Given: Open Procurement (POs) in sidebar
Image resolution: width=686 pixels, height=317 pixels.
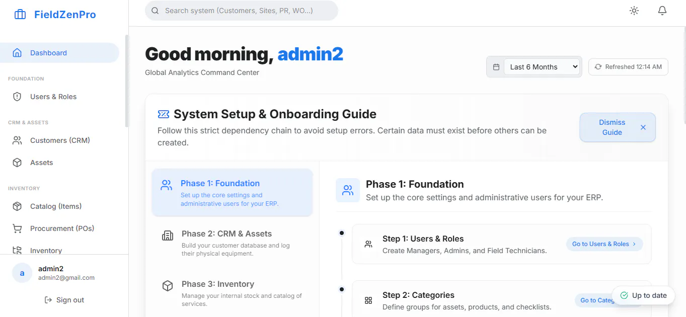Looking at the screenshot, I should (x=59, y=228).
